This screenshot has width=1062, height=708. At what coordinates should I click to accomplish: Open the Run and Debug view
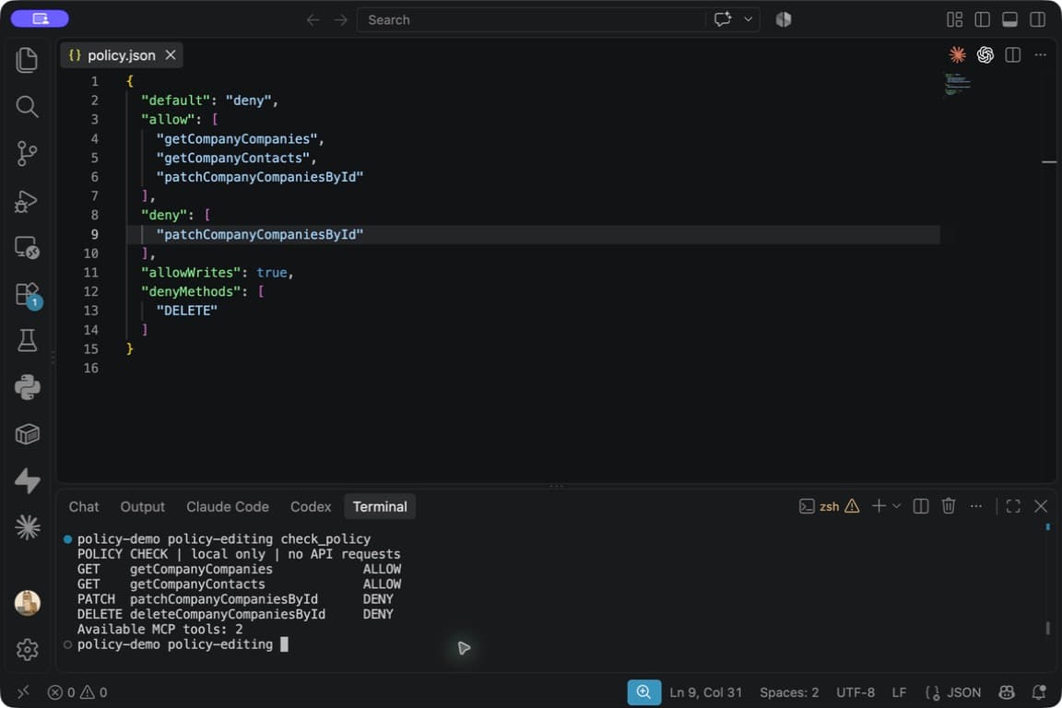[x=27, y=201]
